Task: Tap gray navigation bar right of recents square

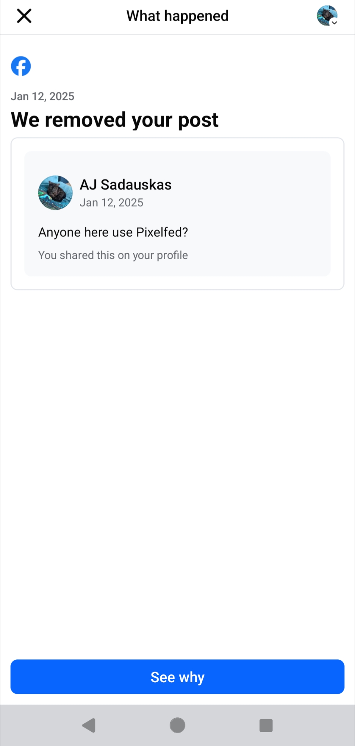Action: 317,725
